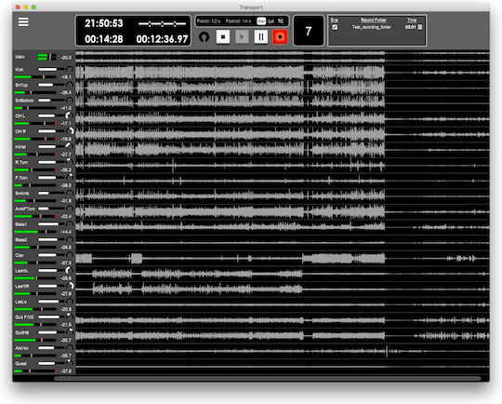Screen dimensions: 502x404
Task: Select the LesLo track label
Action: click(x=20, y=302)
